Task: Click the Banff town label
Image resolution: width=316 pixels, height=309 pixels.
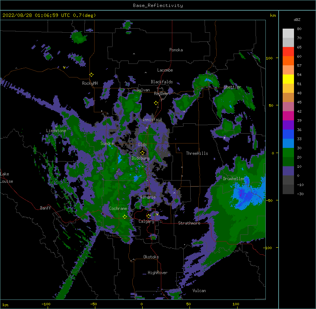Action: (x=45, y=208)
